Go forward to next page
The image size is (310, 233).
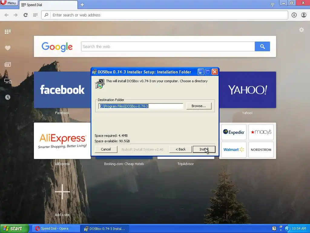16,15
